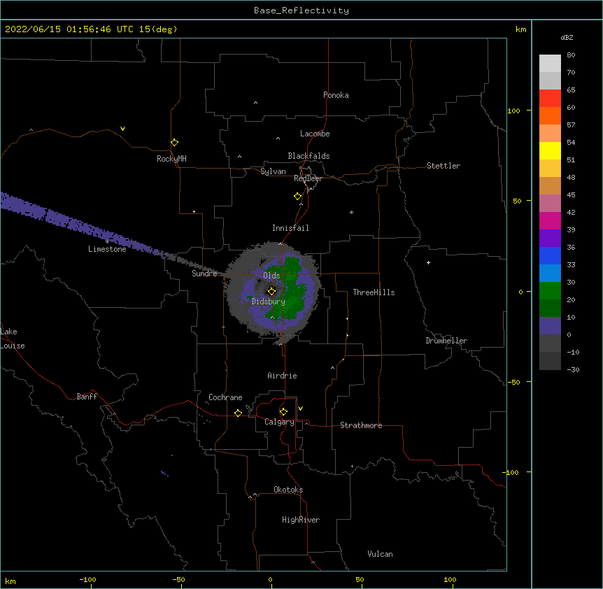Click the light gray 80 dBZ legend swatch
Screen dimensions: 603x589
pyautogui.click(x=550, y=63)
